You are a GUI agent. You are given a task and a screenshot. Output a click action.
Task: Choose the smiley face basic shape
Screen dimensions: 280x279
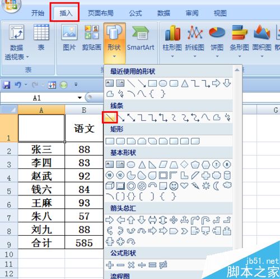[x=174, y=186]
